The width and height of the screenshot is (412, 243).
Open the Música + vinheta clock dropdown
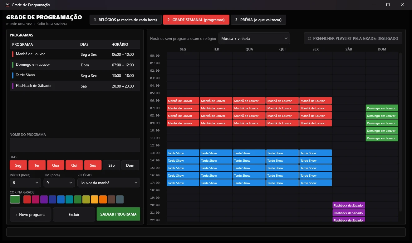tap(254, 38)
